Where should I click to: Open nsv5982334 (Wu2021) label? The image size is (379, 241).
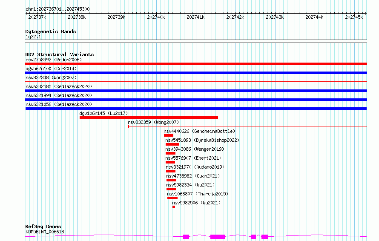[190, 185]
